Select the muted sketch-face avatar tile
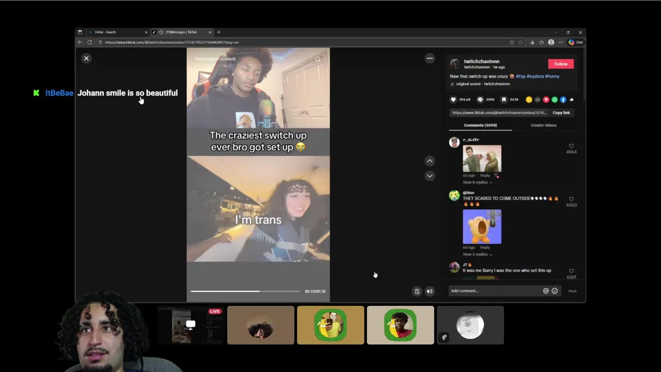Viewport: 661px width, 372px height. (470, 325)
